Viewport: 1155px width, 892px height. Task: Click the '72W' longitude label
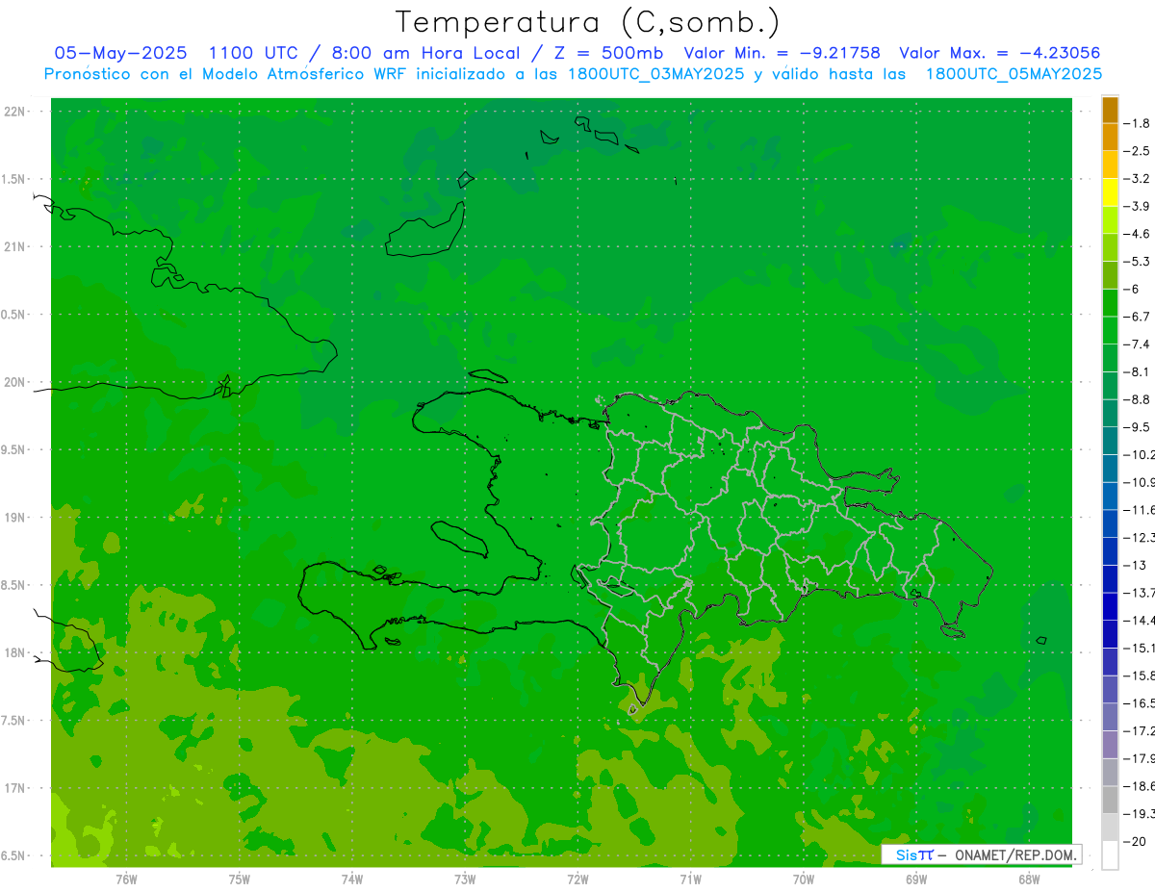coord(577,880)
